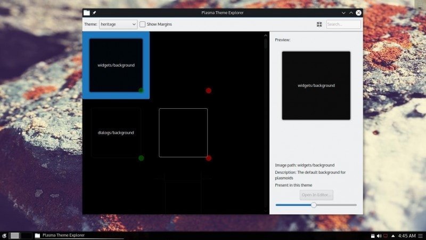Click the red display tray icon
This screenshot has height=240, width=426.
pyautogui.click(x=385, y=236)
